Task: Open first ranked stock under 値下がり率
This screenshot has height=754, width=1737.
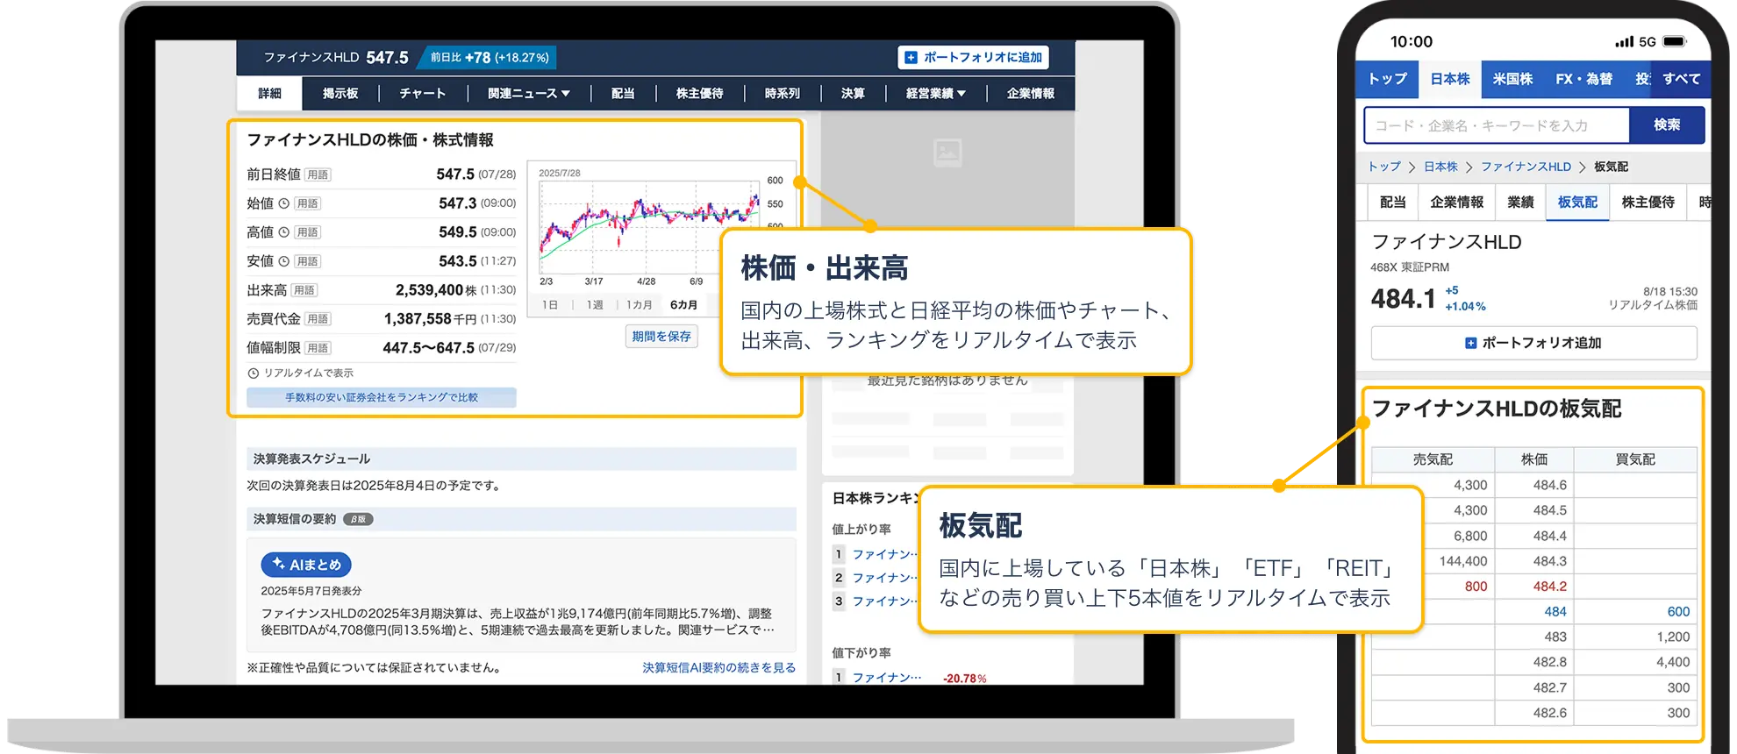Action: 887,678
